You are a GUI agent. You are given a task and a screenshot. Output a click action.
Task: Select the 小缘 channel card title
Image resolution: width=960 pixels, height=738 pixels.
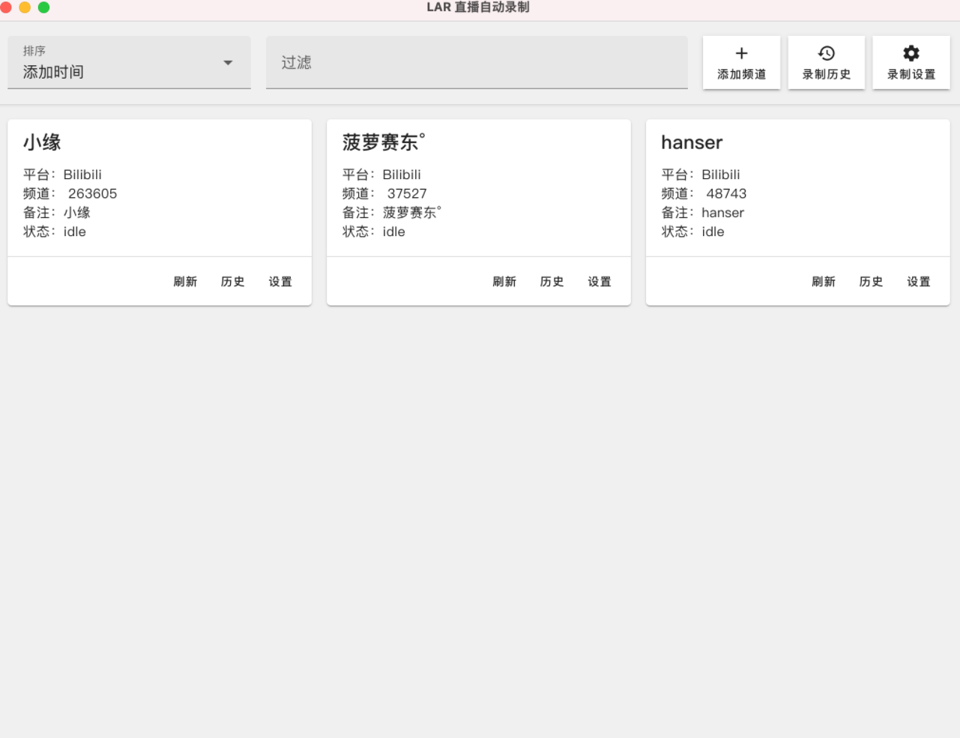[x=42, y=142]
